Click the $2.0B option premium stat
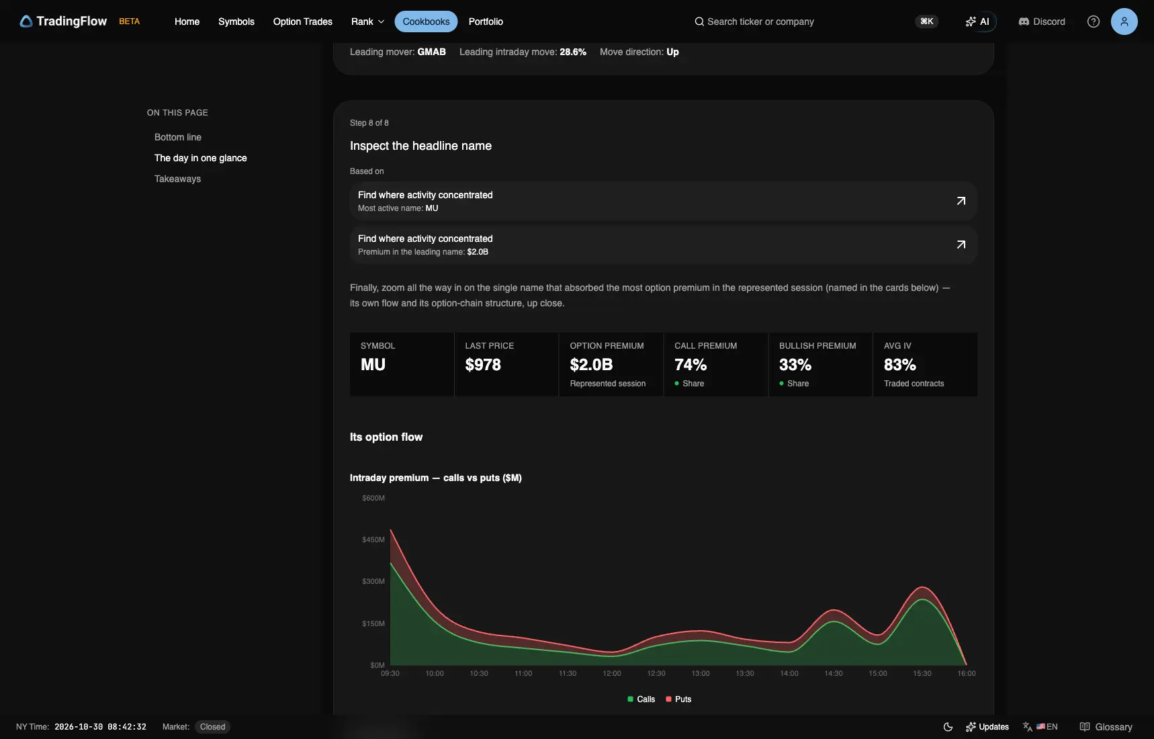1154x739 pixels. tap(591, 365)
